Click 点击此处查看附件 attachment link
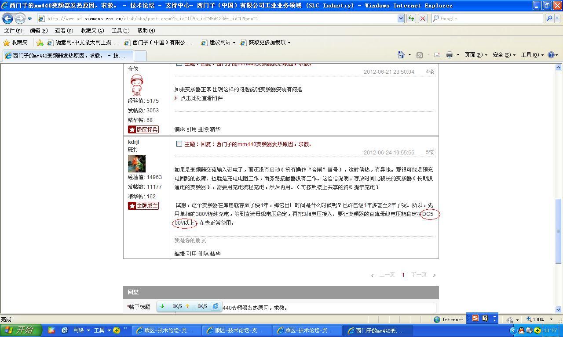This screenshot has width=563, height=337. pyautogui.click(x=201, y=98)
